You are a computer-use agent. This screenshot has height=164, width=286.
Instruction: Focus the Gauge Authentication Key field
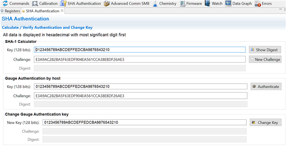(x=141, y=87)
